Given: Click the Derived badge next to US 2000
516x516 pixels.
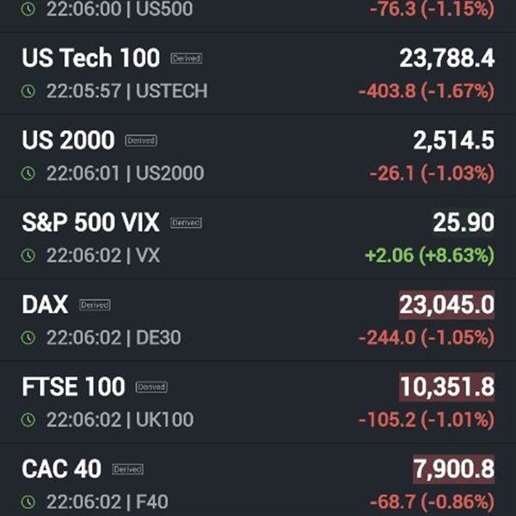Looking at the screenshot, I should [141, 140].
